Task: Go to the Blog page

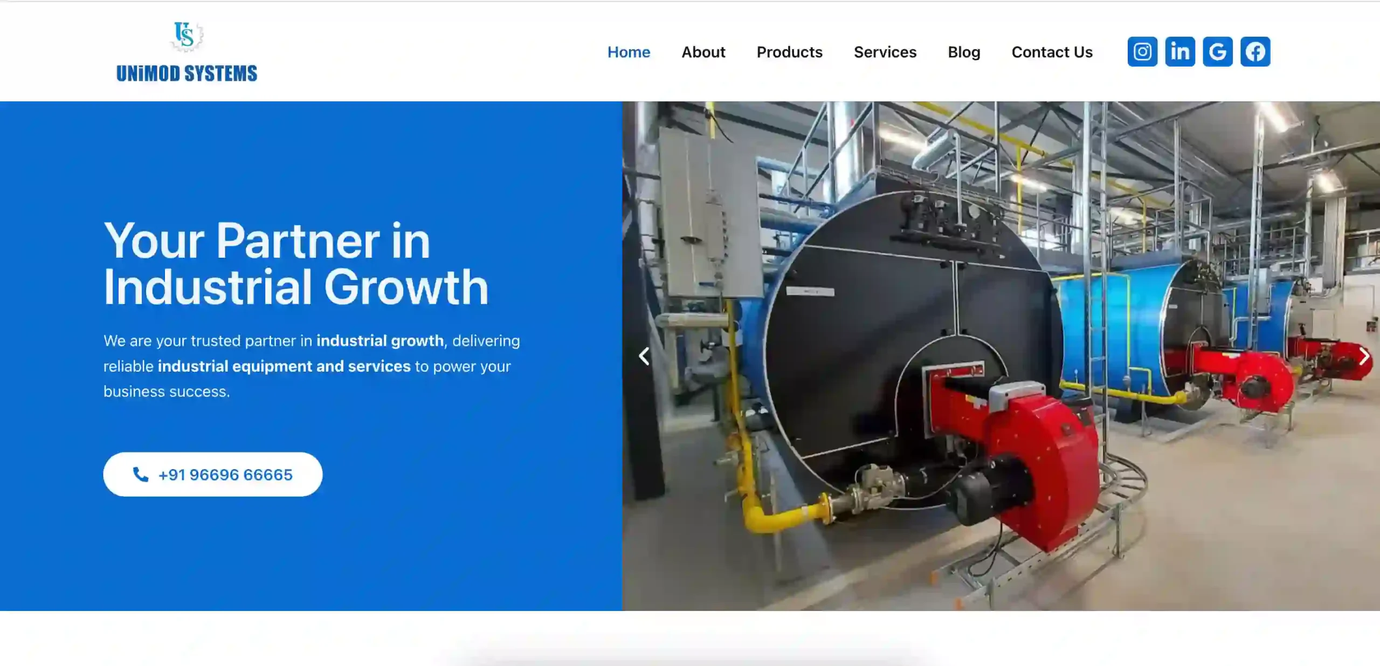Action: coord(964,52)
